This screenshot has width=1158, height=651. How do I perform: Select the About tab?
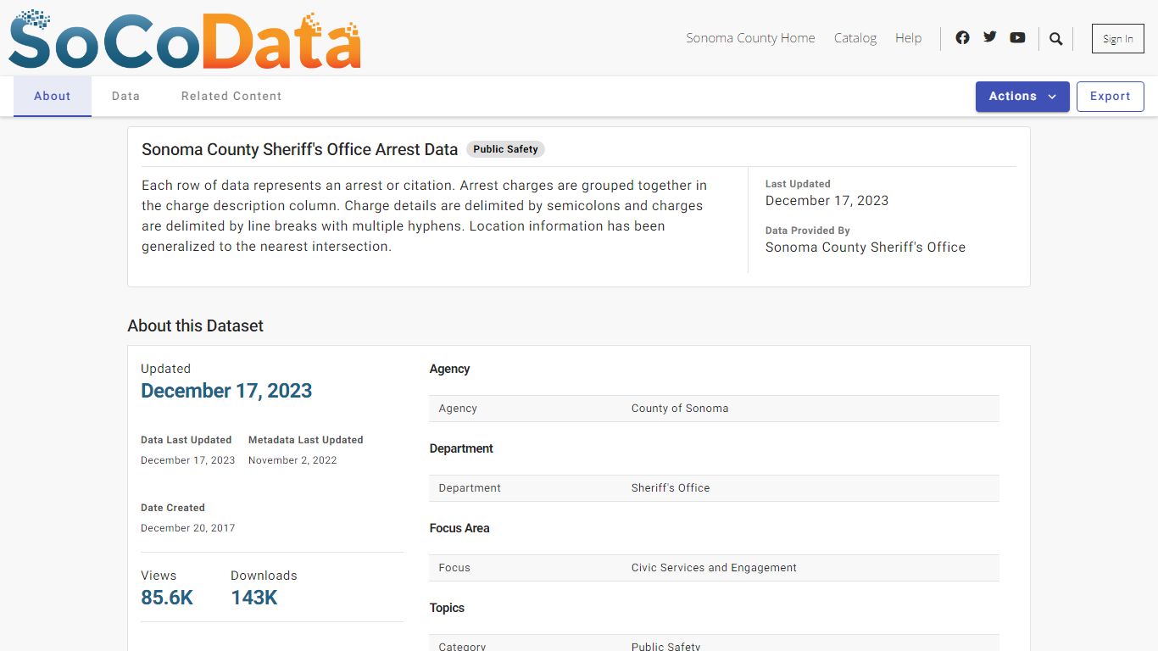(x=53, y=97)
